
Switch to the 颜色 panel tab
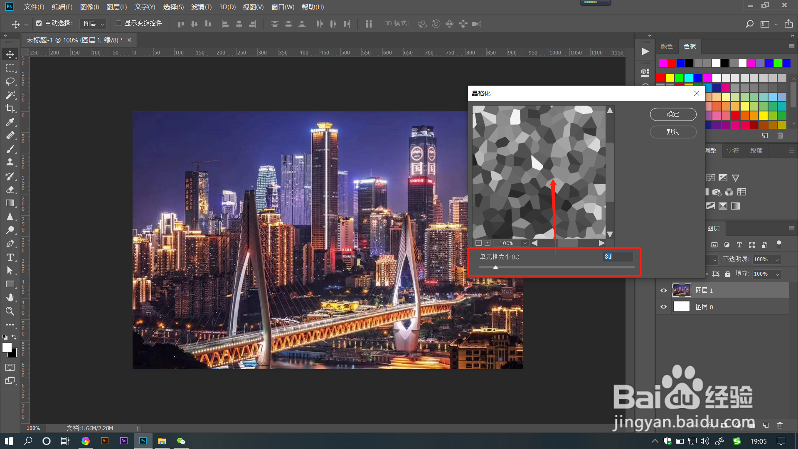coord(667,46)
